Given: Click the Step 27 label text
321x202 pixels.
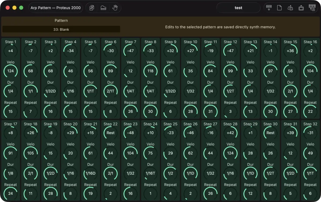Looking at the screenshot, I should 211,124.
